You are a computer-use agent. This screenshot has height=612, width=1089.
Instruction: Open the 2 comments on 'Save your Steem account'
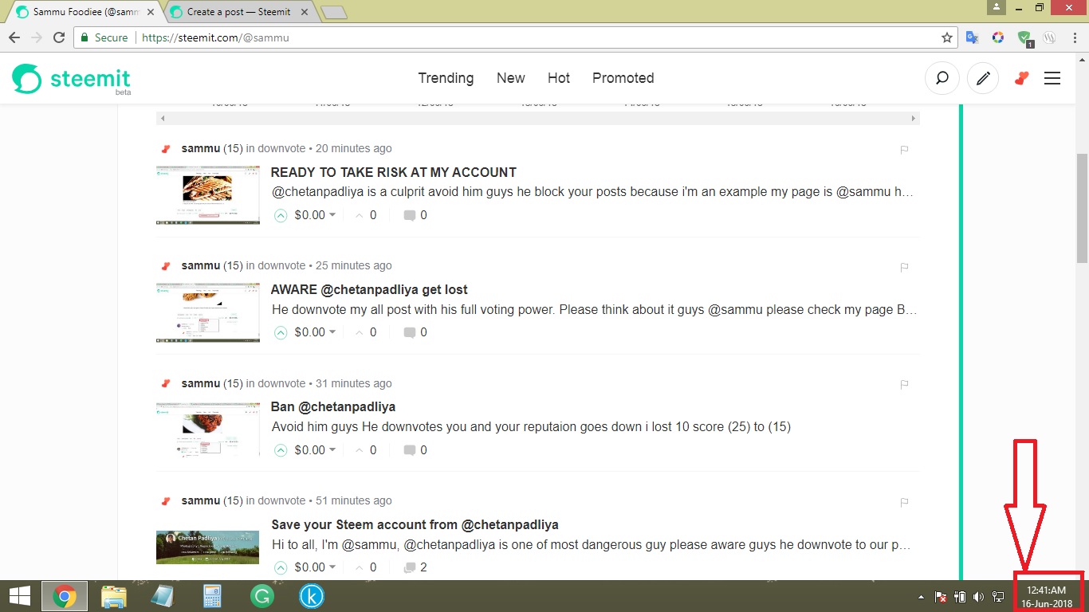point(415,567)
